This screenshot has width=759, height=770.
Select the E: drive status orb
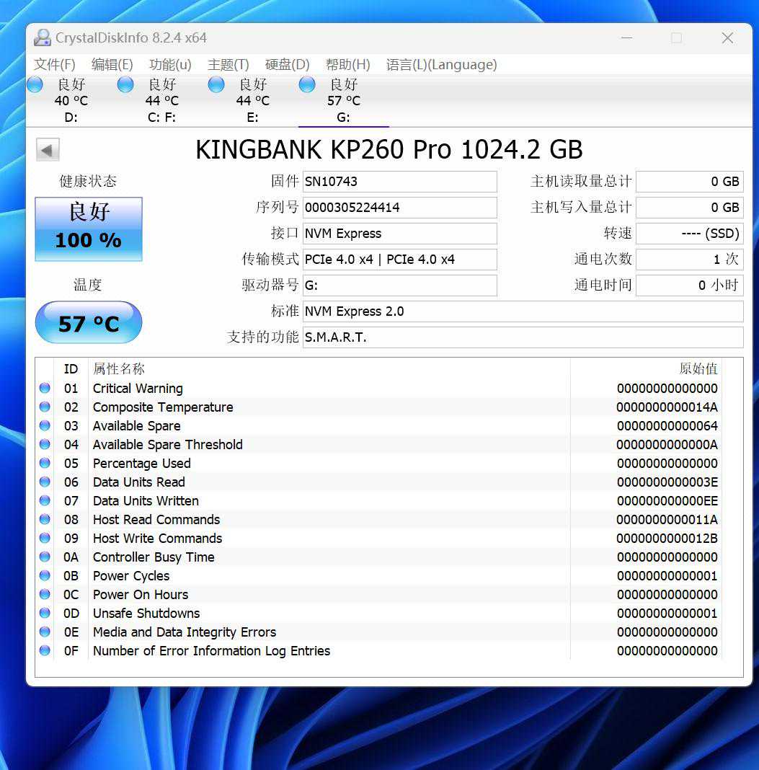[x=216, y=85]
